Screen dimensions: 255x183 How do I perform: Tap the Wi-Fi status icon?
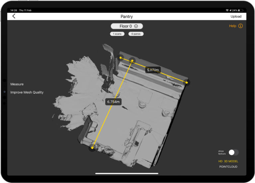tap(227, 10)
